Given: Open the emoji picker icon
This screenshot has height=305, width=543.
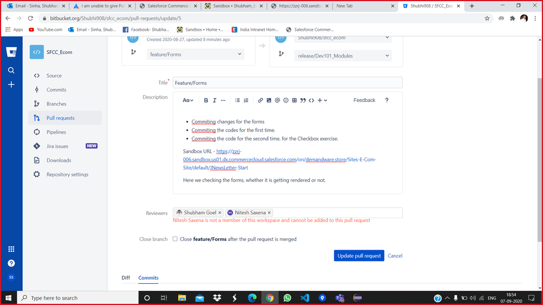Looking at the screenshot, I should click(286, 100).
